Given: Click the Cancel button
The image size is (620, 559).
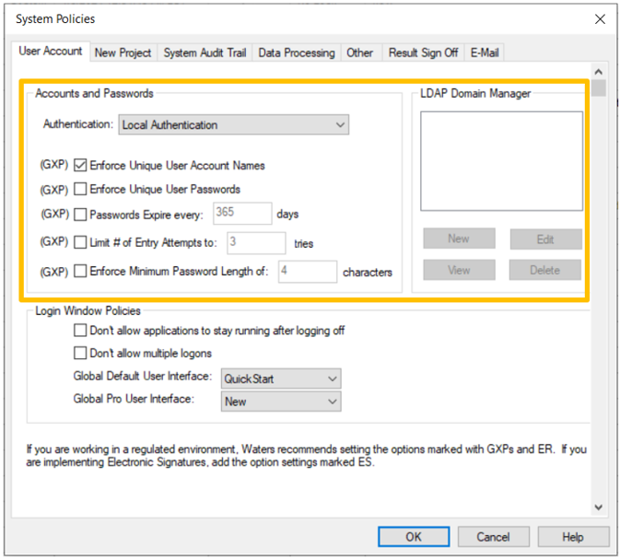Looking at the screenshot, I should pyautogui.click(x=493, y=537).
